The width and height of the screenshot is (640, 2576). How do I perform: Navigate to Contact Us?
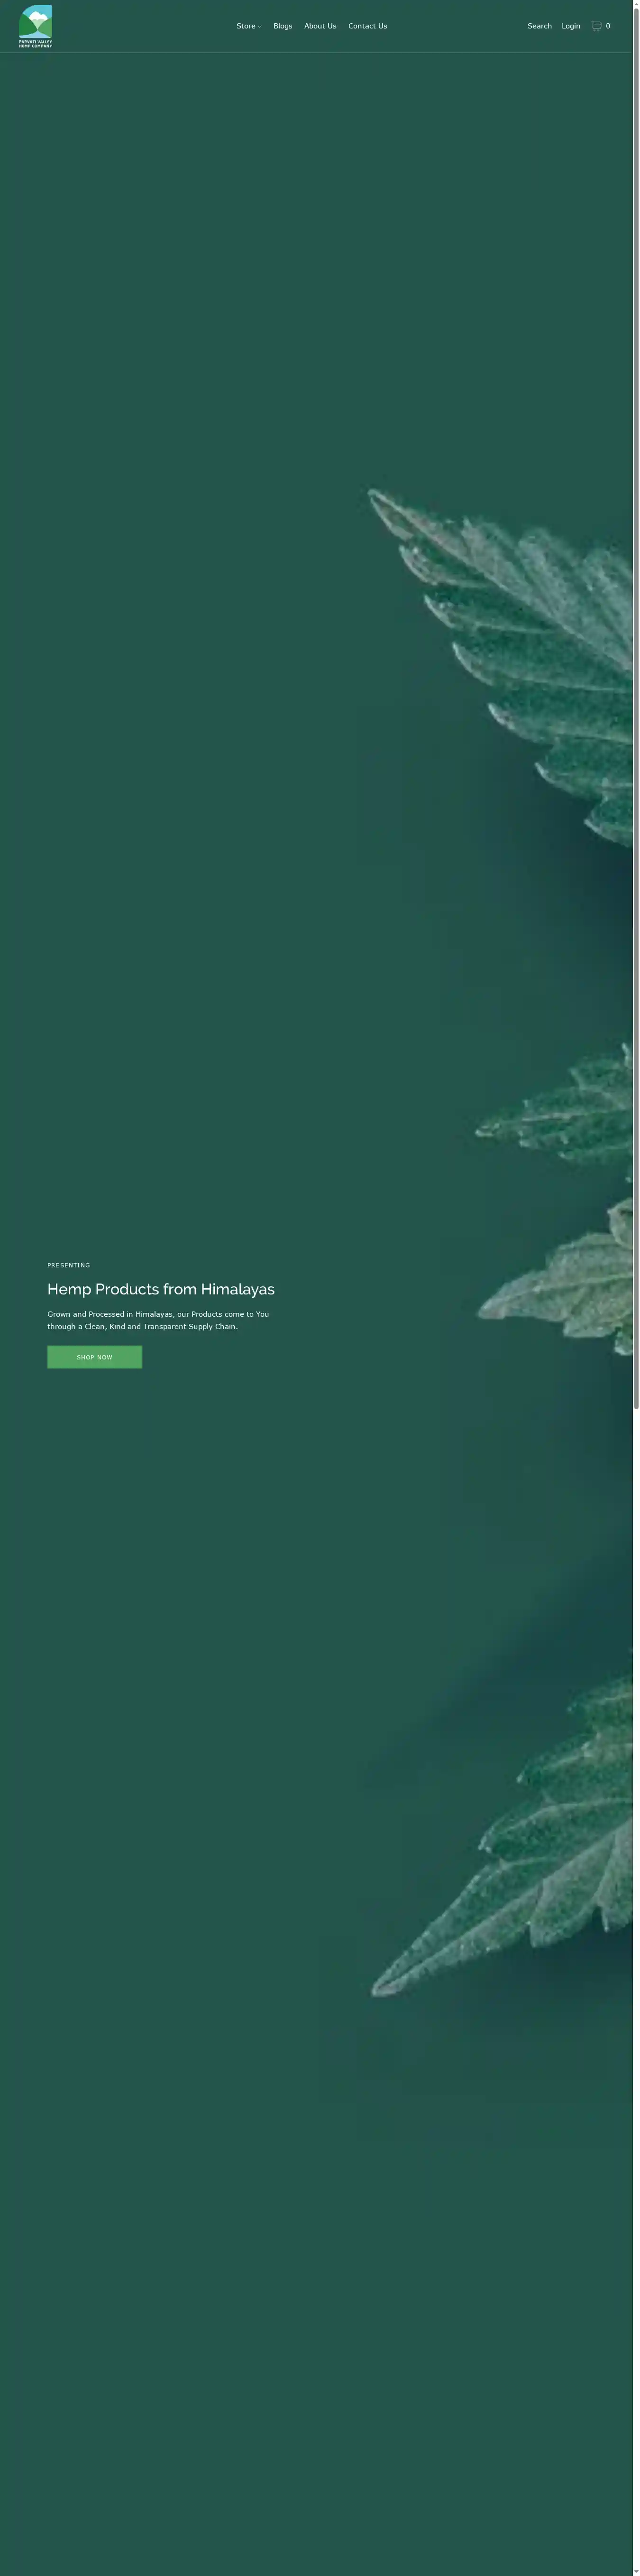pos(367,26)
